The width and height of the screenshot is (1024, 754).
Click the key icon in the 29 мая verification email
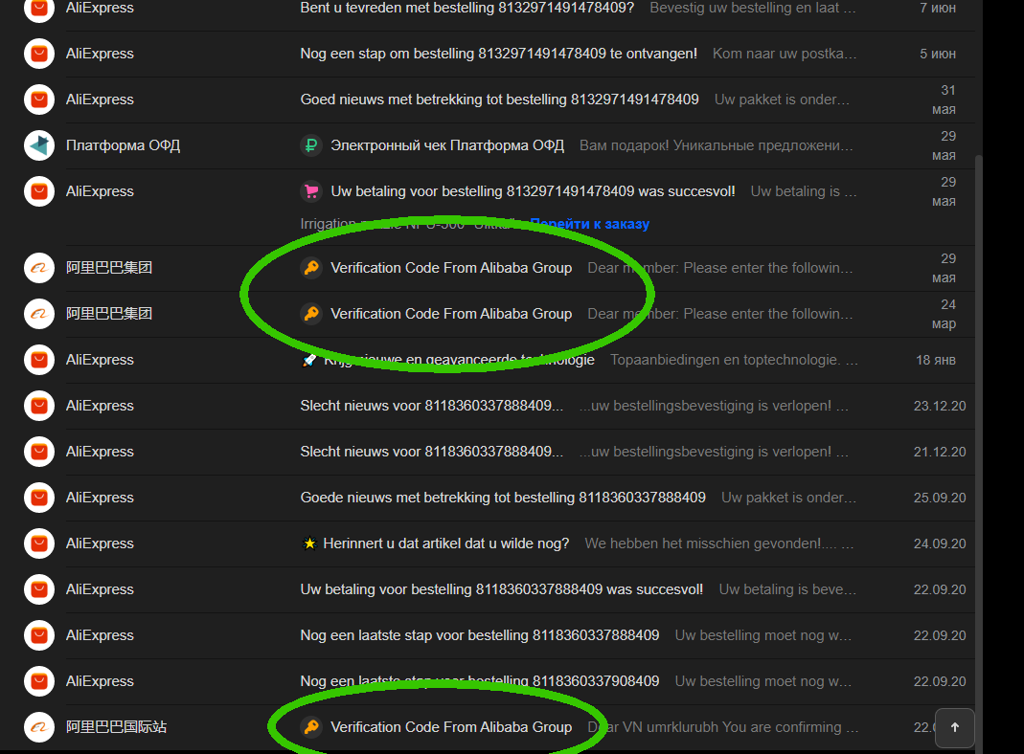pyautogui.click(x=311, y=267)
